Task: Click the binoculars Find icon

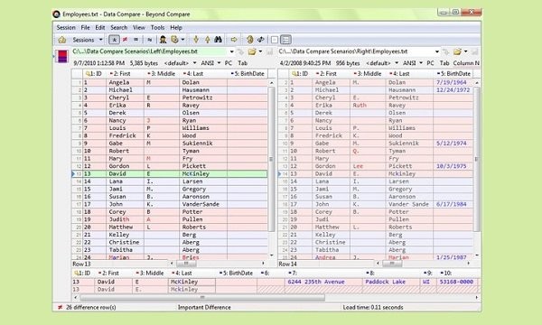Action: point(218,40)
